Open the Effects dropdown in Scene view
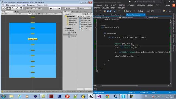 click(41, 14)
